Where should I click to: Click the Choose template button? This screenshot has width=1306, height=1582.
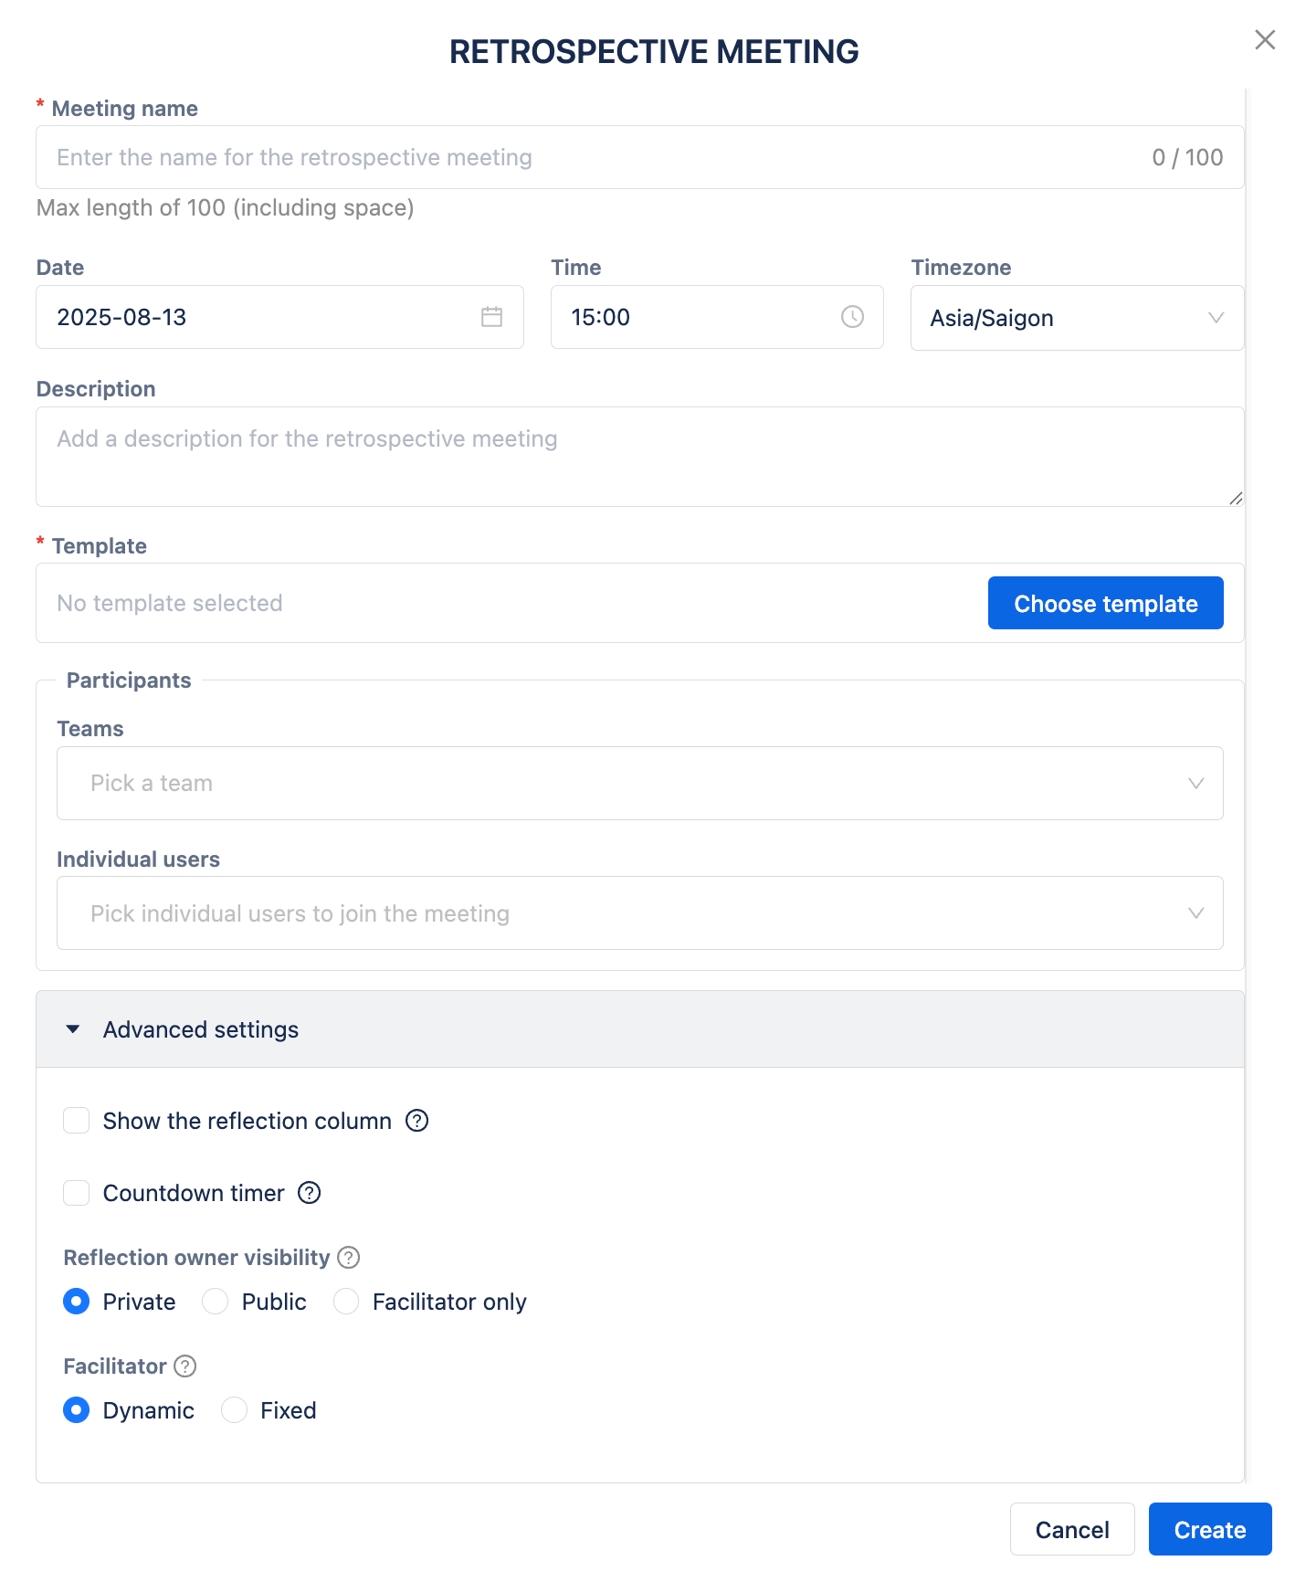tap(1105, 604)
